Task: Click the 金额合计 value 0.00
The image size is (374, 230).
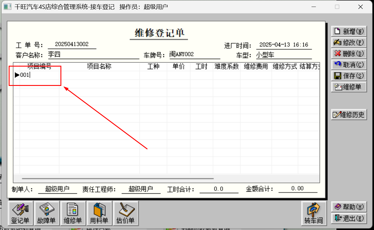Action: [x=298, y=189]
